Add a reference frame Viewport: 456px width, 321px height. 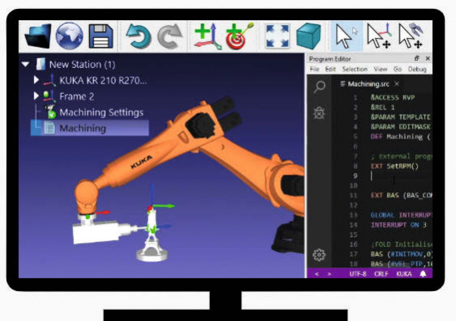tap(208, 36)
